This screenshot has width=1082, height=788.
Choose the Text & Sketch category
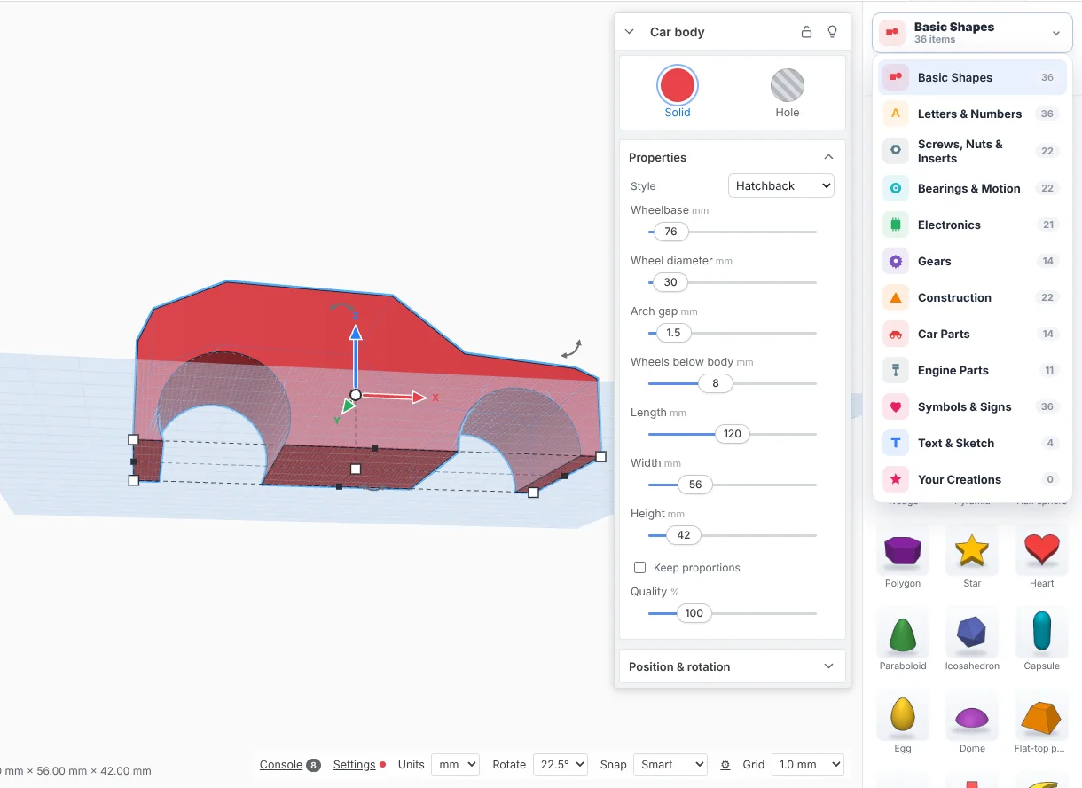click(972, 443)
